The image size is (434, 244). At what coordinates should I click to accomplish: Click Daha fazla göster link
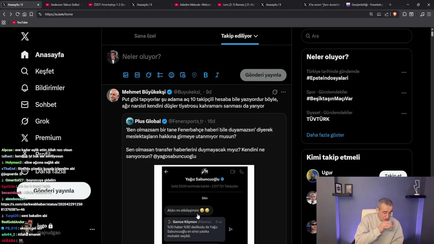pyautogui.click(x=325, y=135)
